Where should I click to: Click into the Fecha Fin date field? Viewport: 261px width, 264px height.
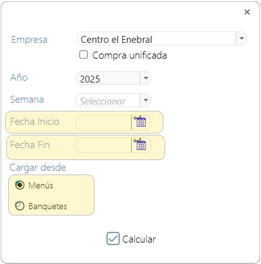[x=103, y=145]
